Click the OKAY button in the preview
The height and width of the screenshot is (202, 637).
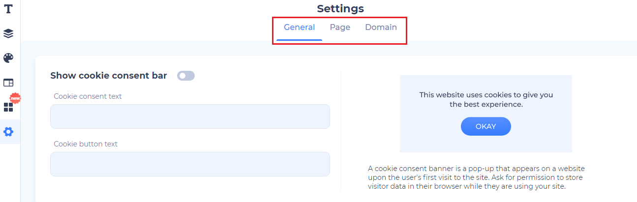coord(485,126)
